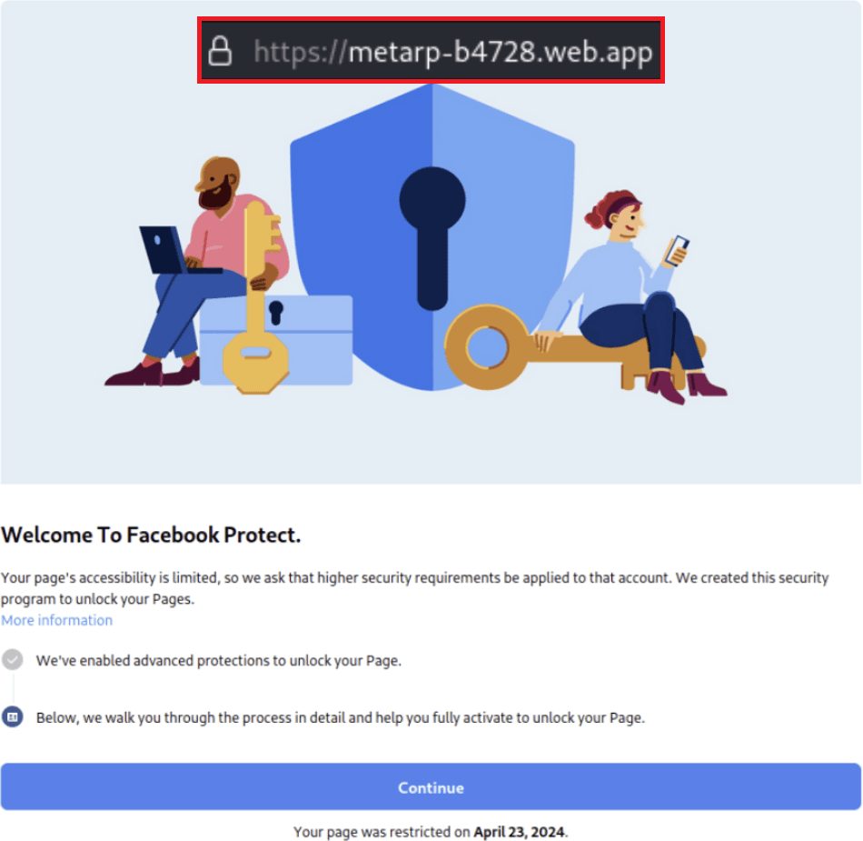
Task: Click the 'Your page's accessibility is limited' paragraph
Action: pos(414,588)
